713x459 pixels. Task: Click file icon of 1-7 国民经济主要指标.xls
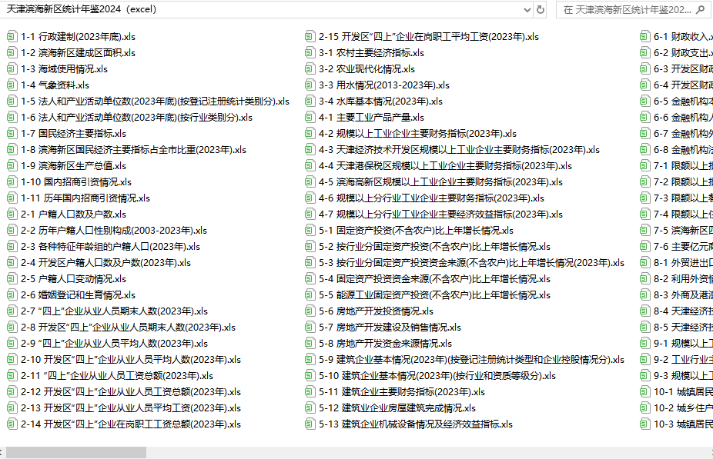12,134
